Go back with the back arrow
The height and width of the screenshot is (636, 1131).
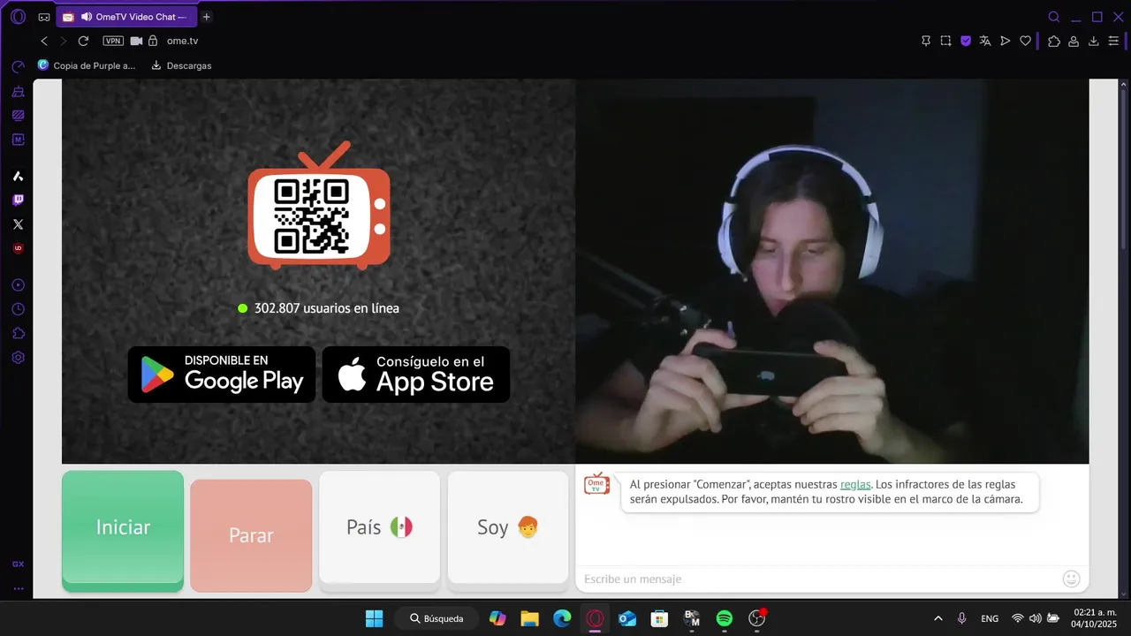click(x=44, y=41)
